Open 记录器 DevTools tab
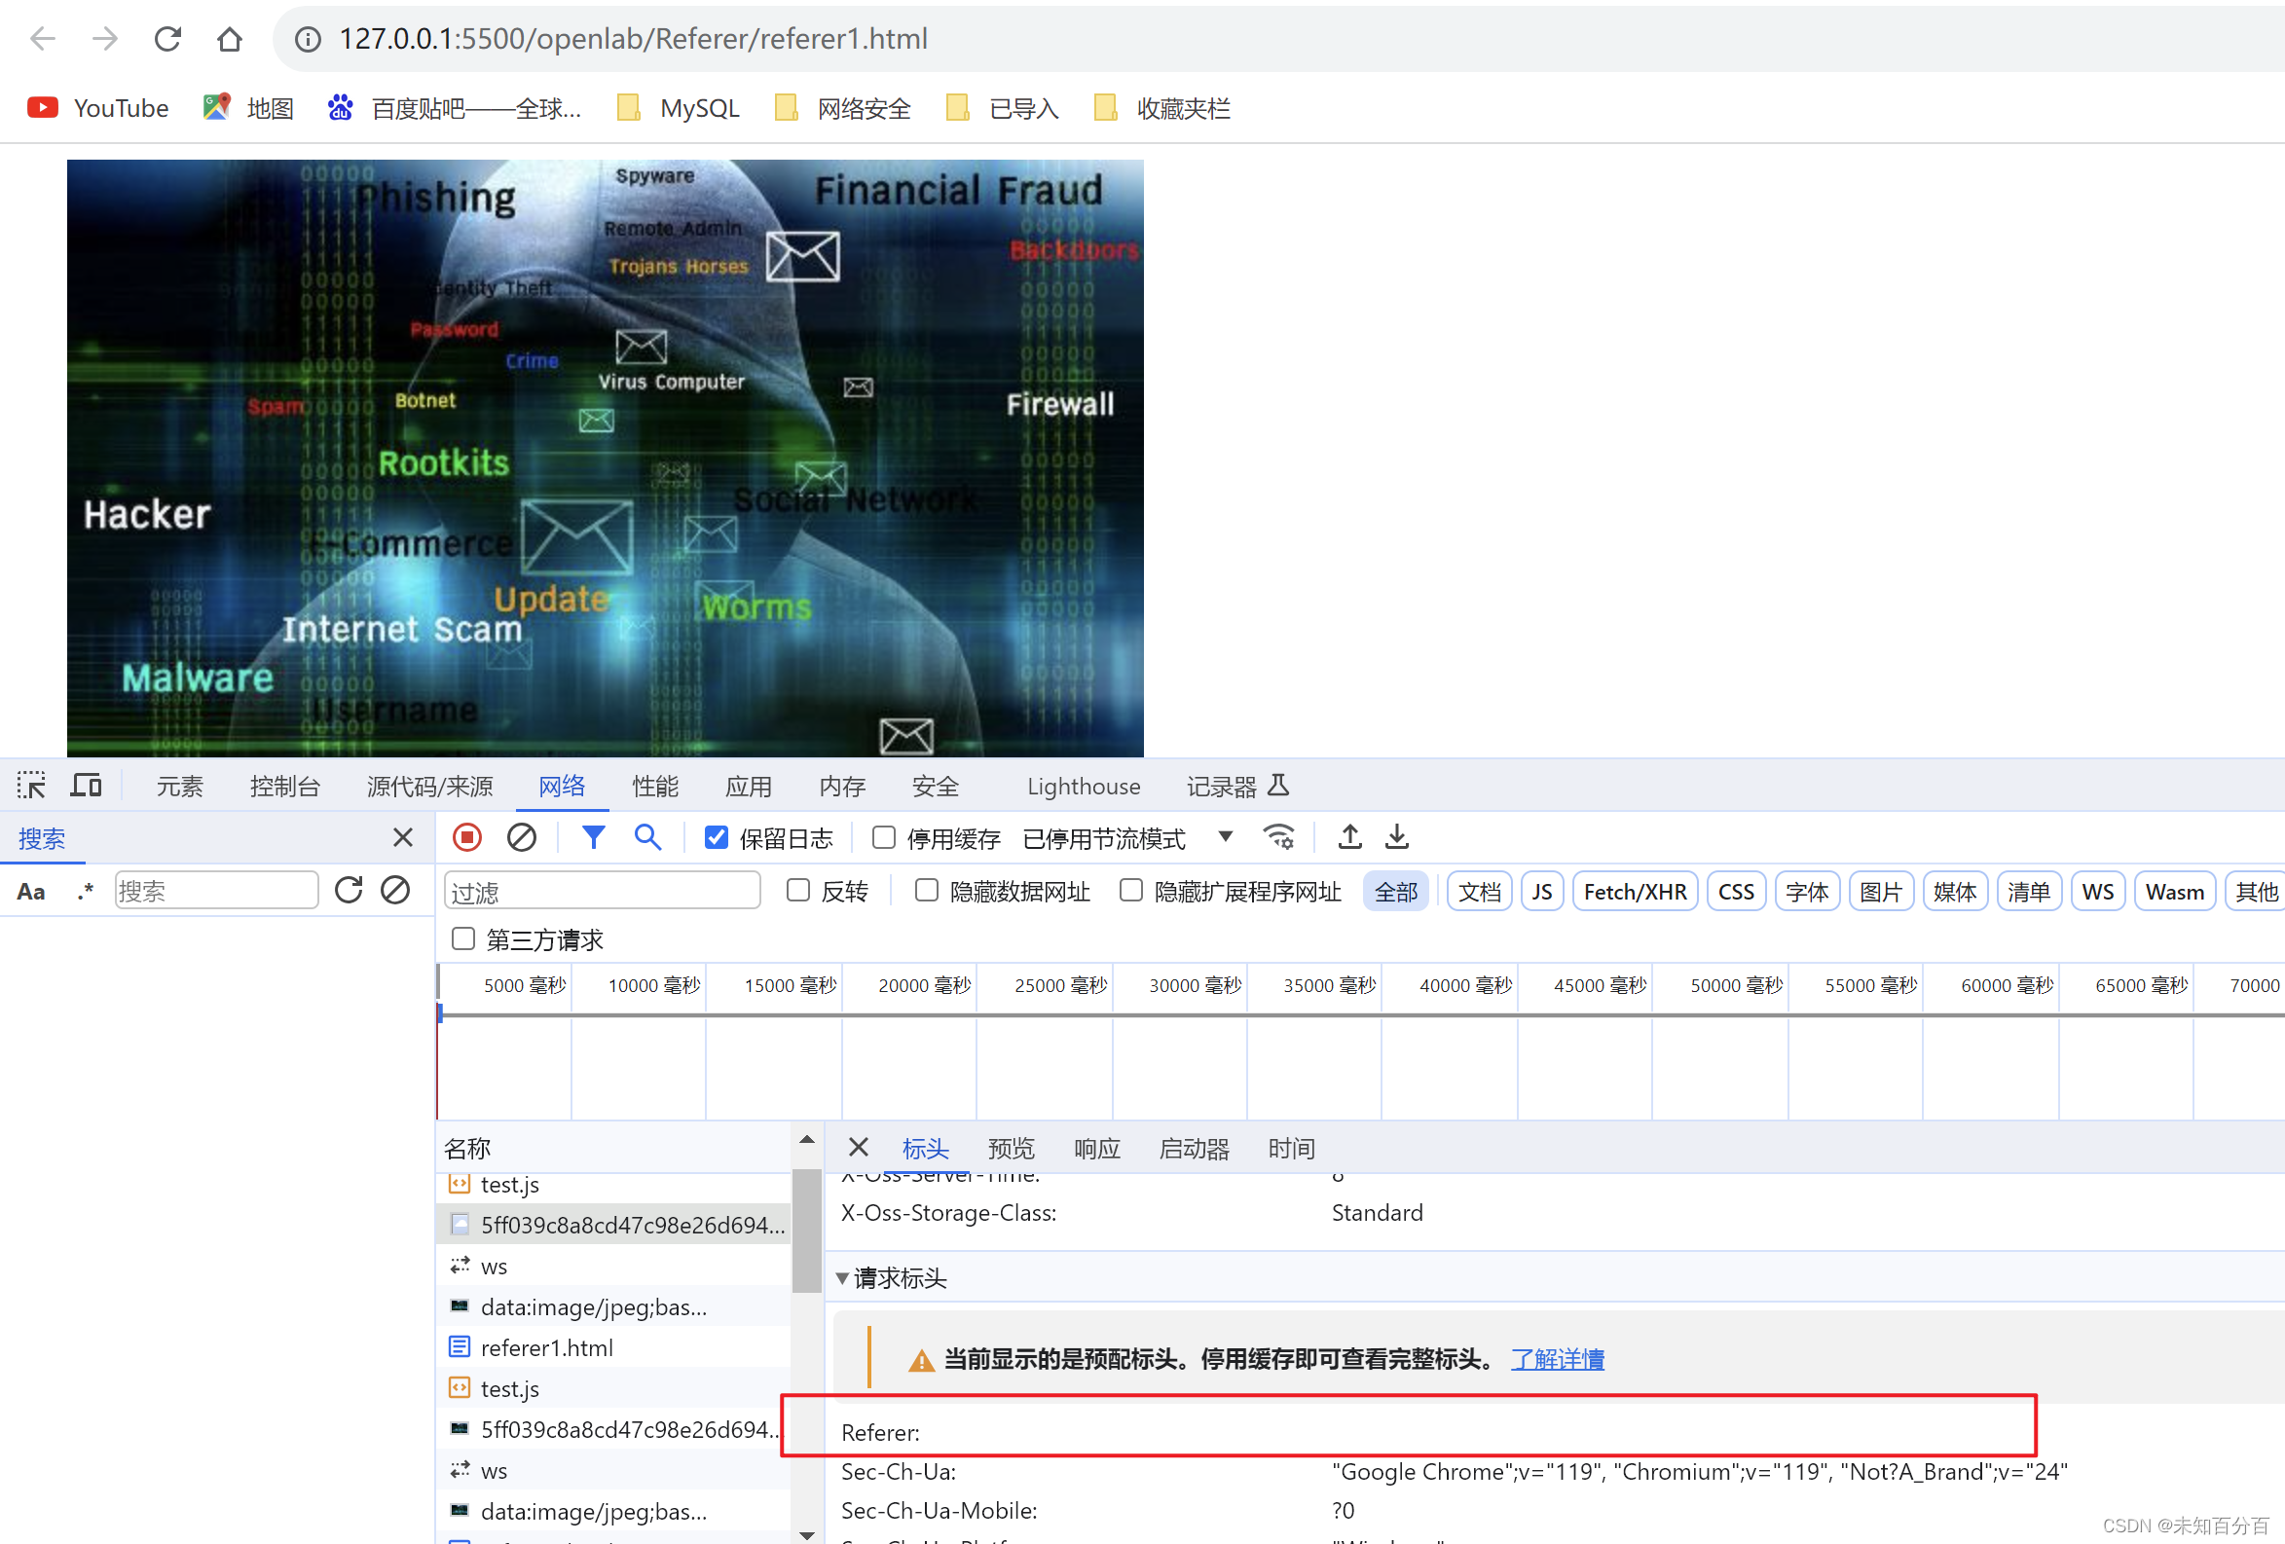Image resolution: width=2285 pixels, height=1544 pixels. [1236, 786]
